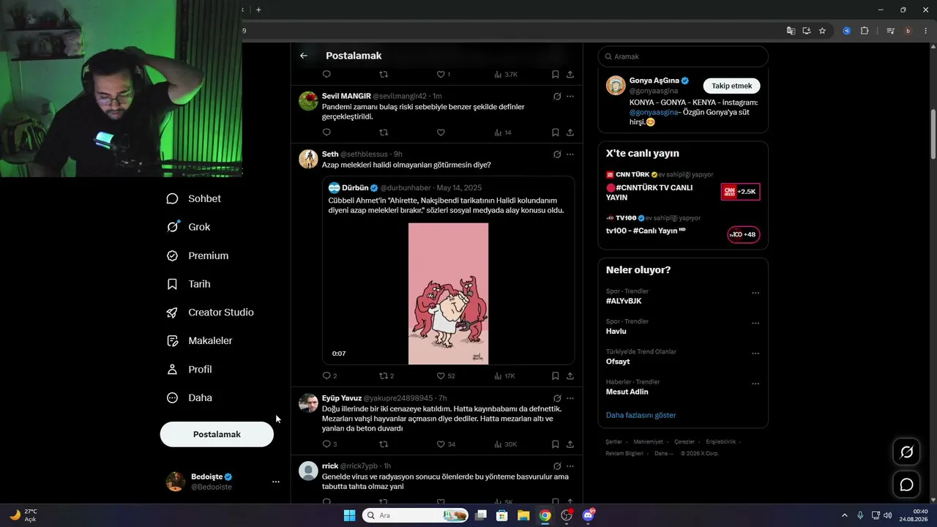The height and width of the screenshot is (527, 937).
Task: Bookmark Seth's post
Action: [x=556, y=375]
